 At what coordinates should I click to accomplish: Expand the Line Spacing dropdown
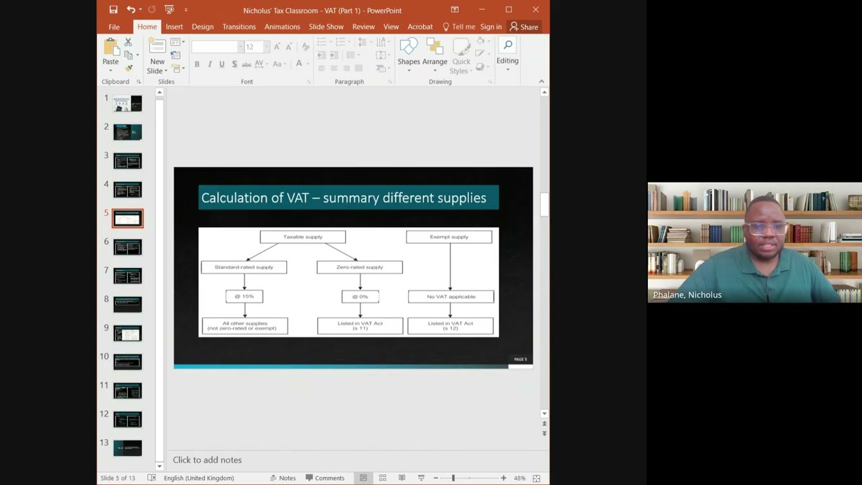(364, 42)
